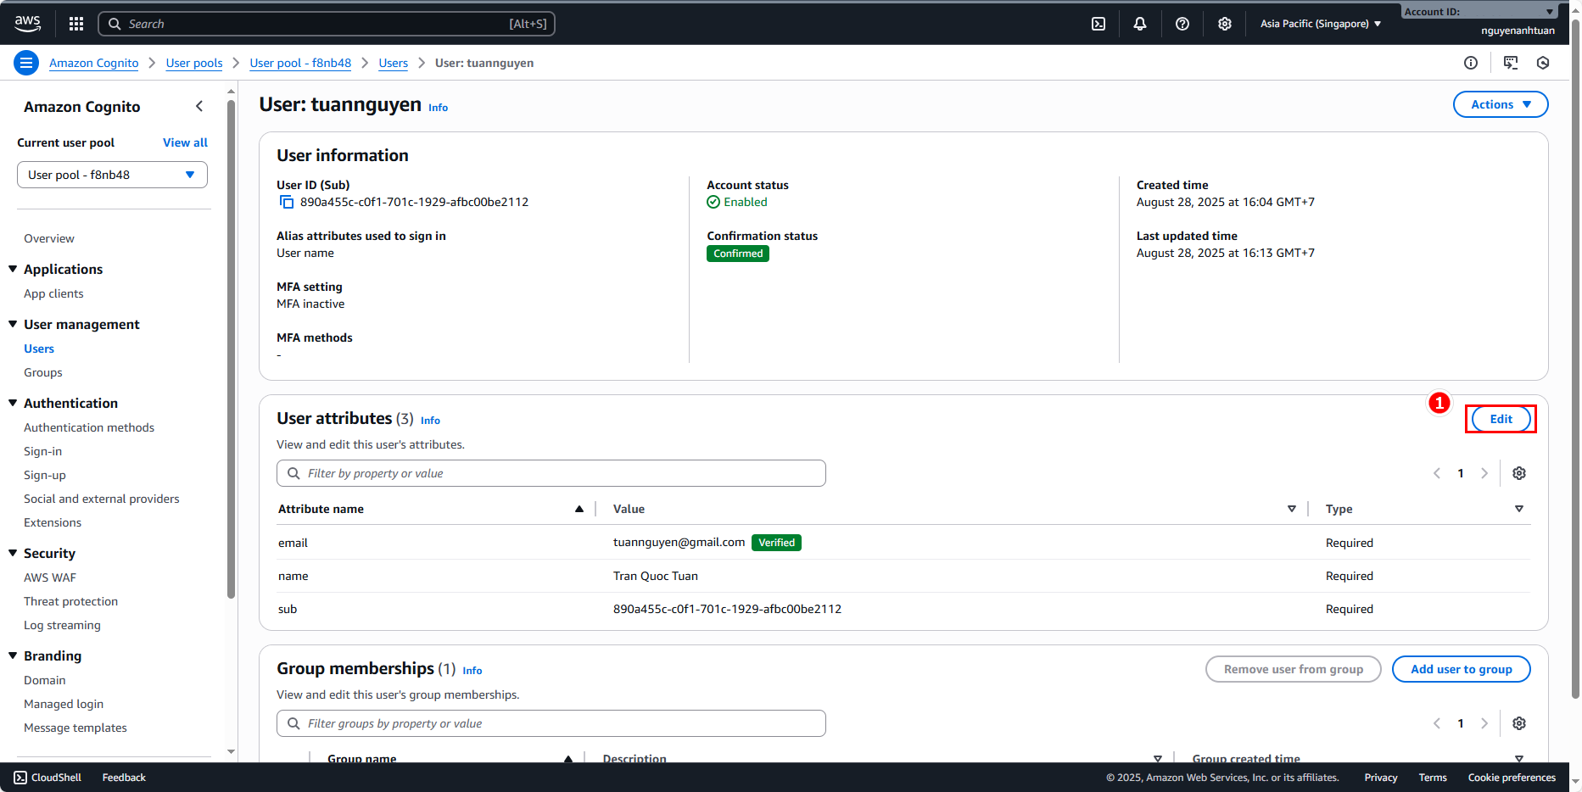Open the top bar settings gear

[x=1225, y=24]
